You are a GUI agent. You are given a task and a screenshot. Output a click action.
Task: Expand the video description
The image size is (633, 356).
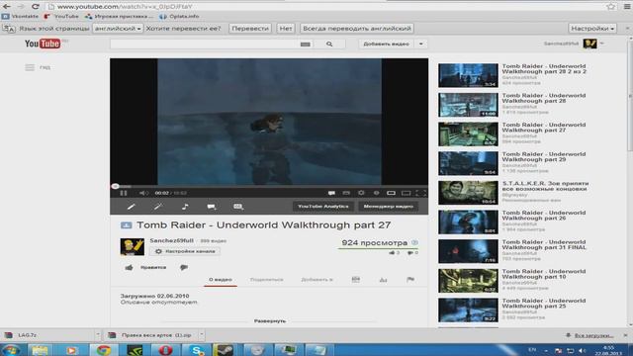pyautogui.click(x=270, y=320)
